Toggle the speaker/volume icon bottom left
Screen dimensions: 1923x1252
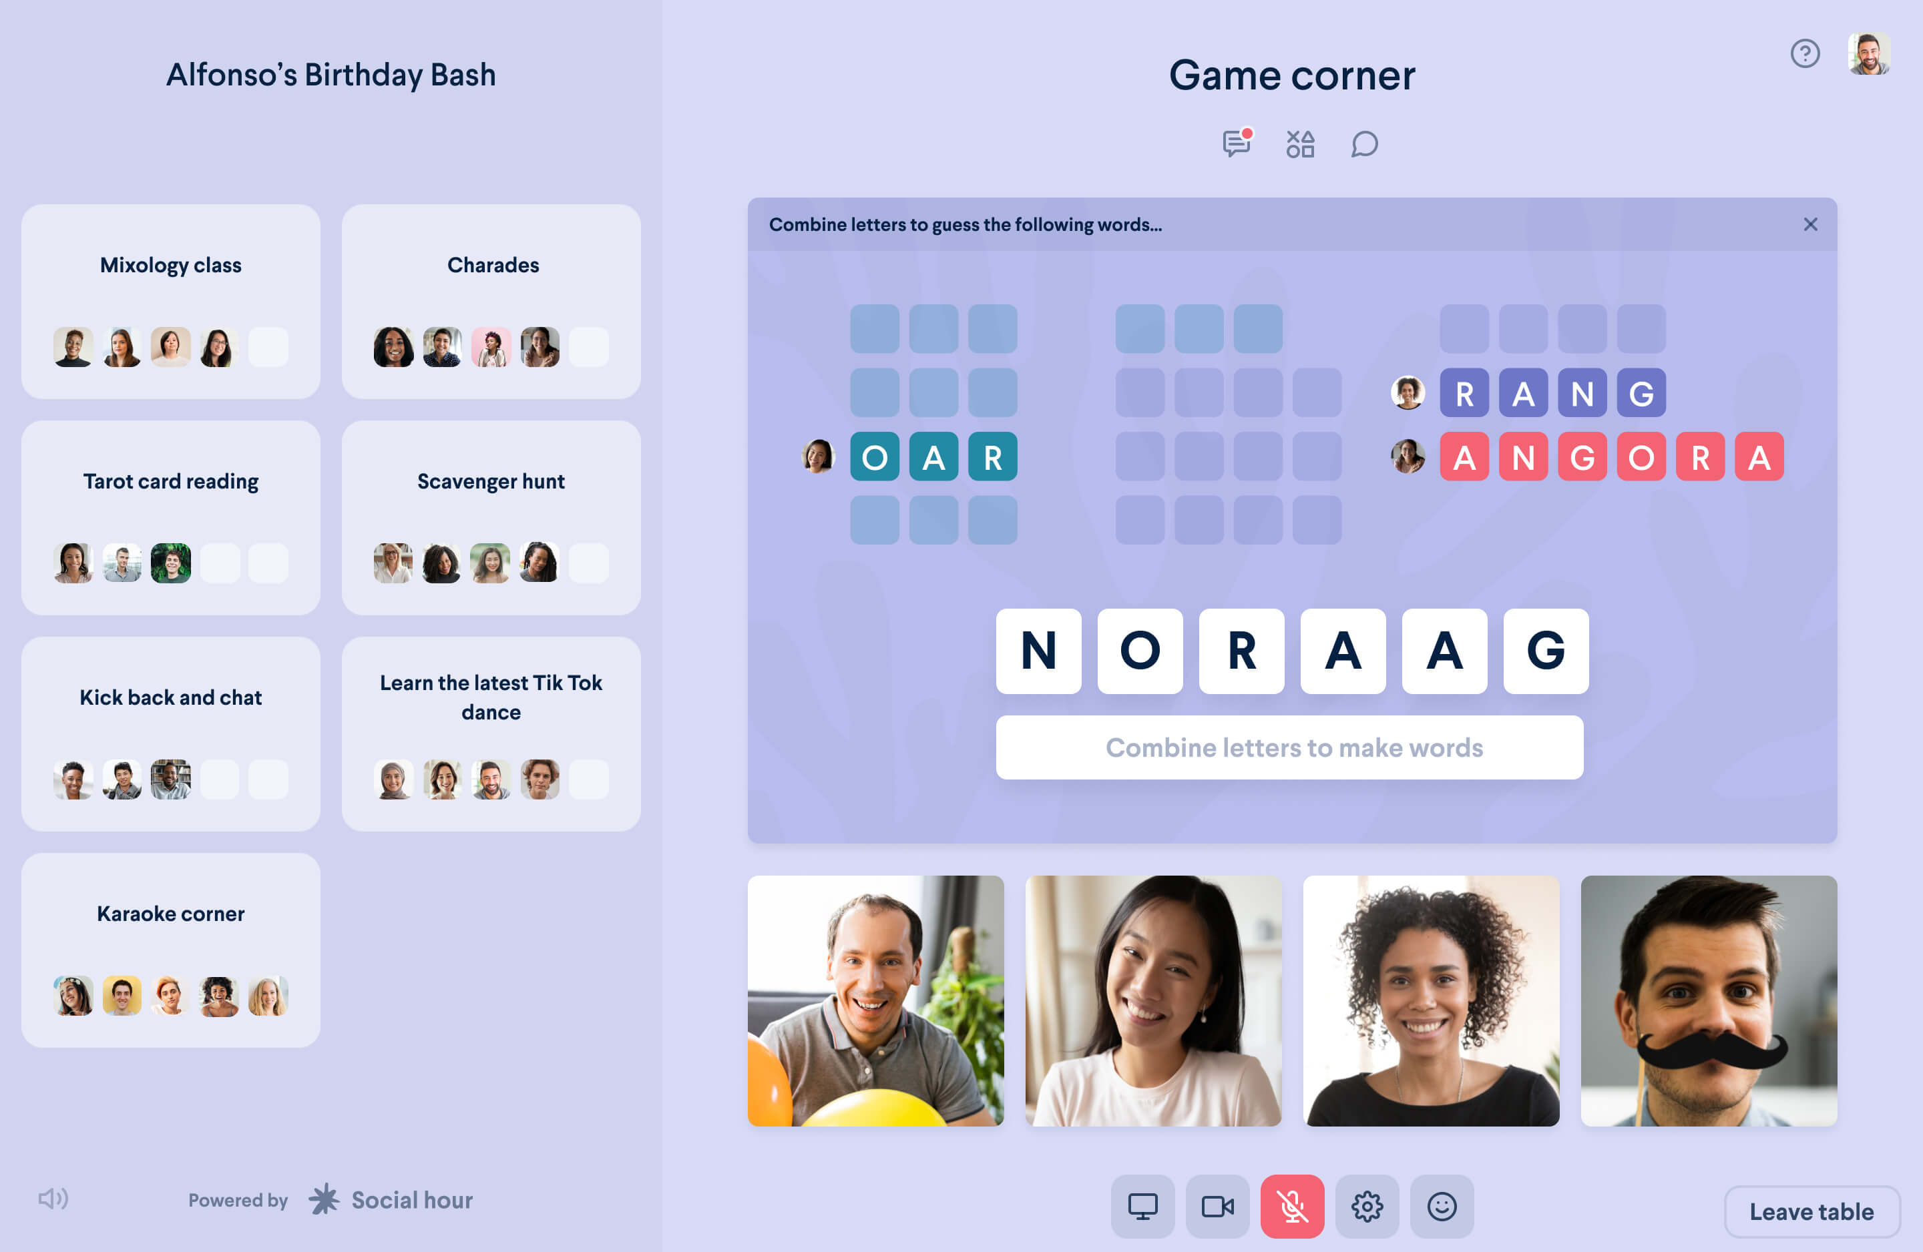coord(52,1200)
